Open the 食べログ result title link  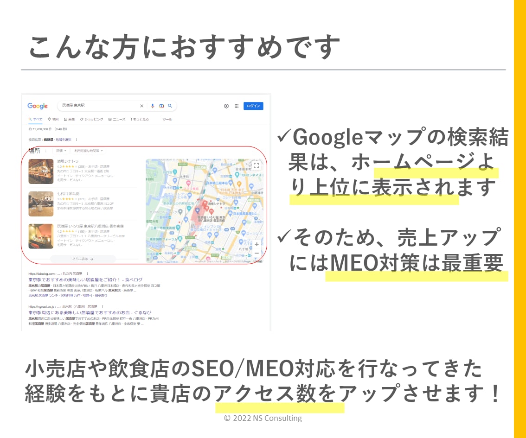[85, 279]
